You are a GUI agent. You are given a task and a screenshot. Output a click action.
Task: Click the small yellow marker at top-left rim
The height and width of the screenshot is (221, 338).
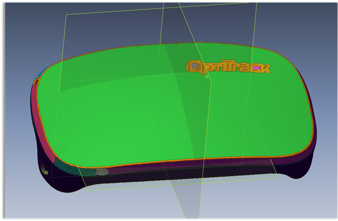[38, 79]
